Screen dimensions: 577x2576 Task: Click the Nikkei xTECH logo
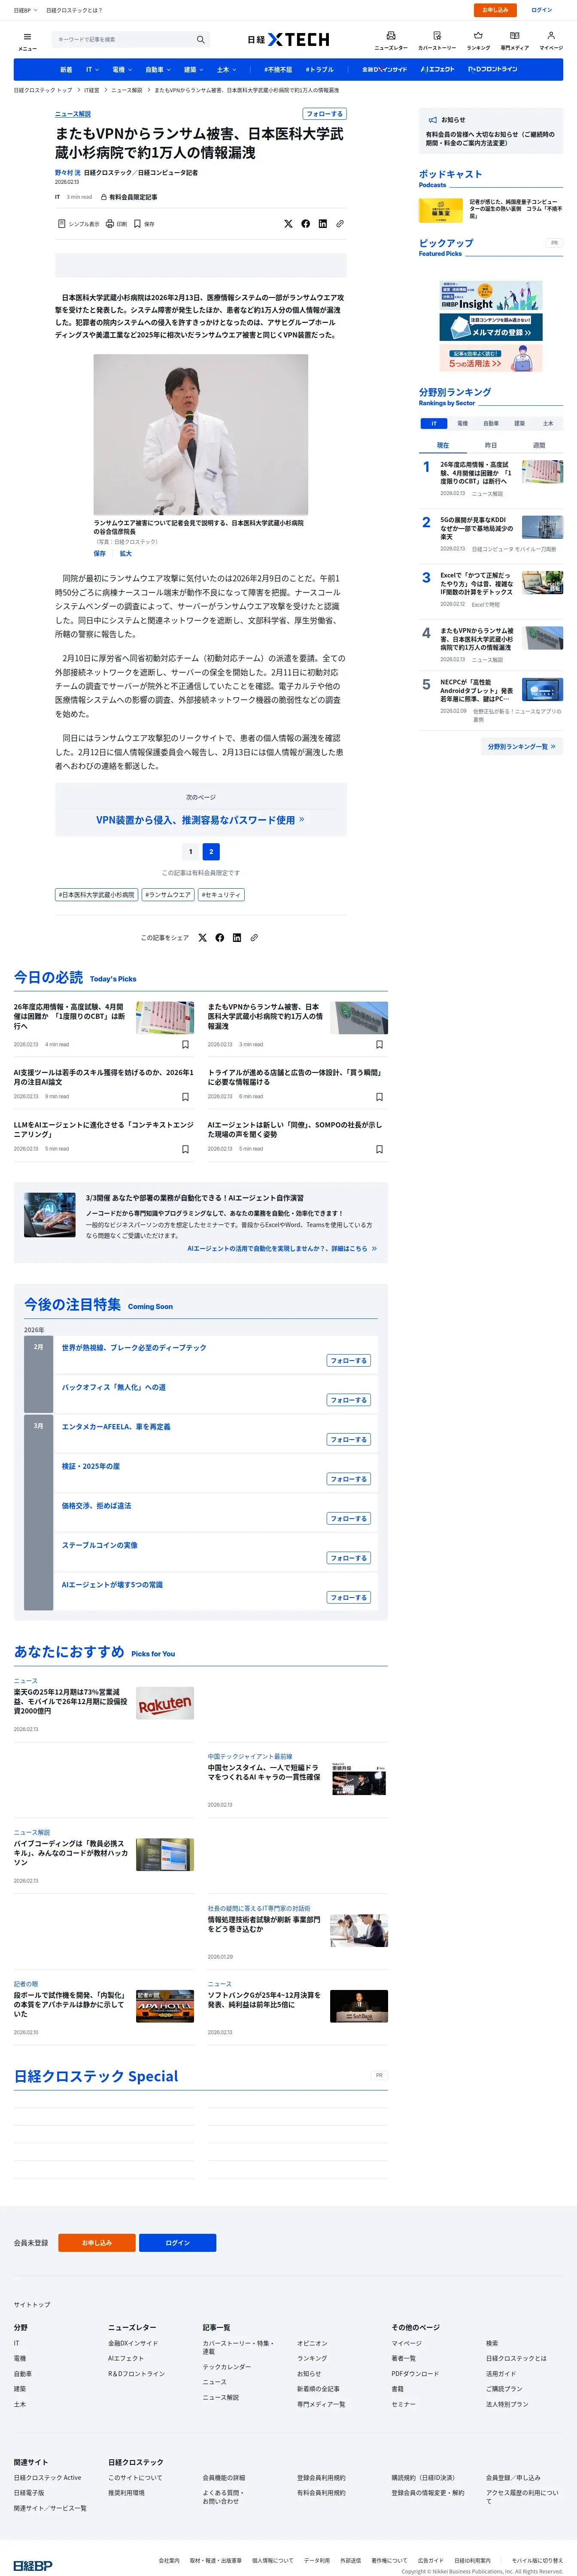[288, 39]
